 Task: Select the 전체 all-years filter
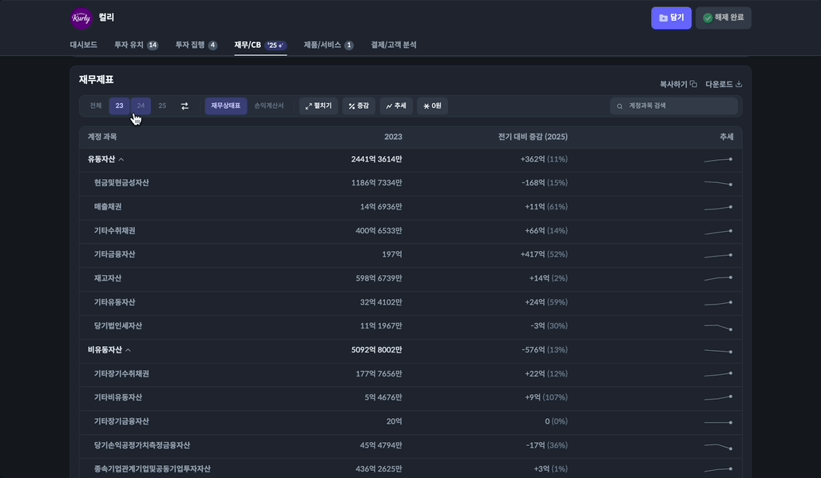pyautogui.click(x=96, y=106)
